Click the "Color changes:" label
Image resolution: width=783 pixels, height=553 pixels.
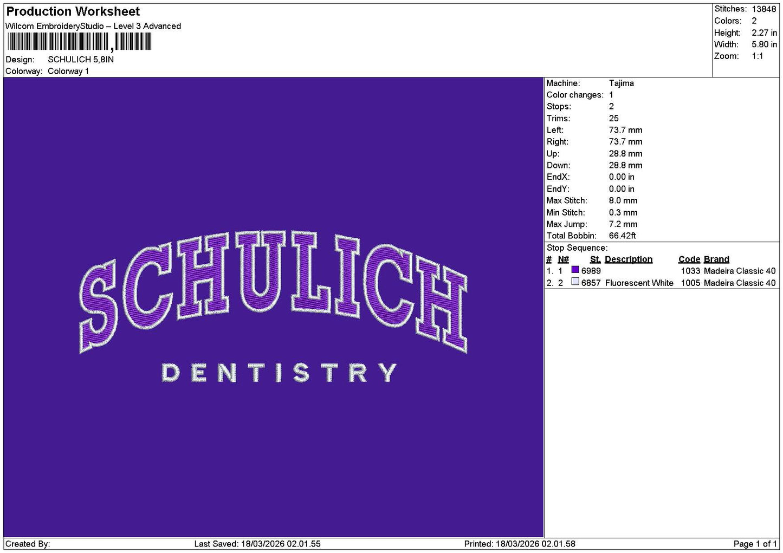575,95
